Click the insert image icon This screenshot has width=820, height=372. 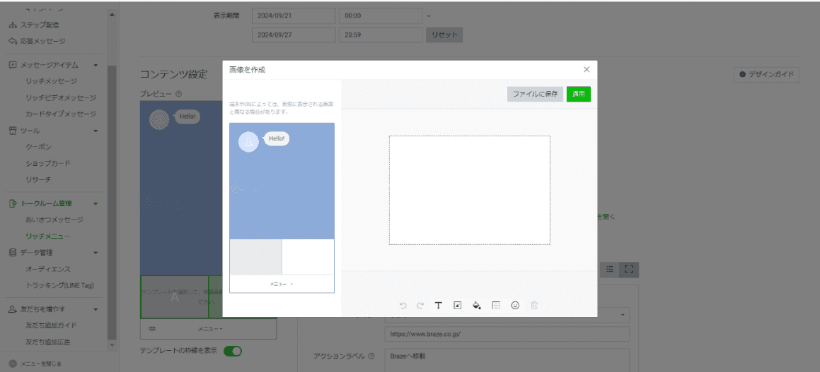tap(458, 306)
